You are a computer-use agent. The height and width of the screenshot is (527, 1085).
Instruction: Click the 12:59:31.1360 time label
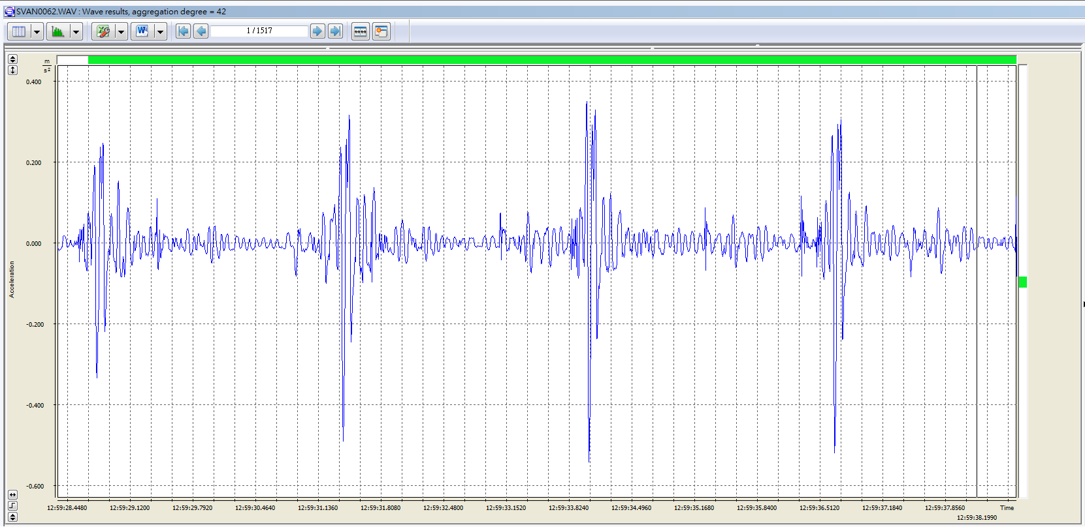tap(318, 508)
